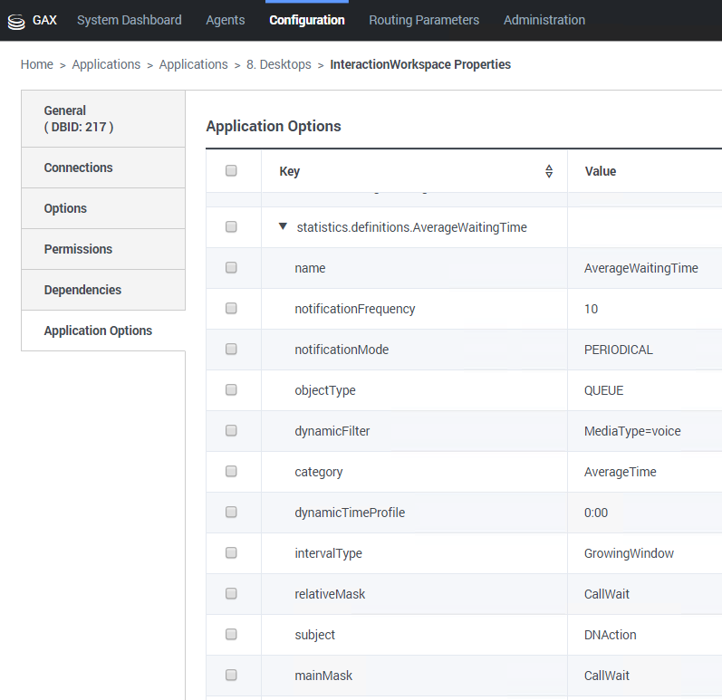Navigate to 8. Desktops breadcrumb

pyautogui.click(x=278, y=64)
